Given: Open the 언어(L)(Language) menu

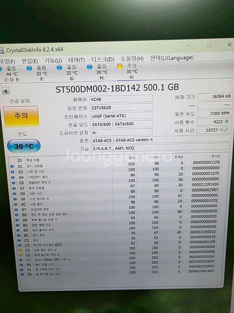Looking at the screenshot, I should click(x=172, y=58).
